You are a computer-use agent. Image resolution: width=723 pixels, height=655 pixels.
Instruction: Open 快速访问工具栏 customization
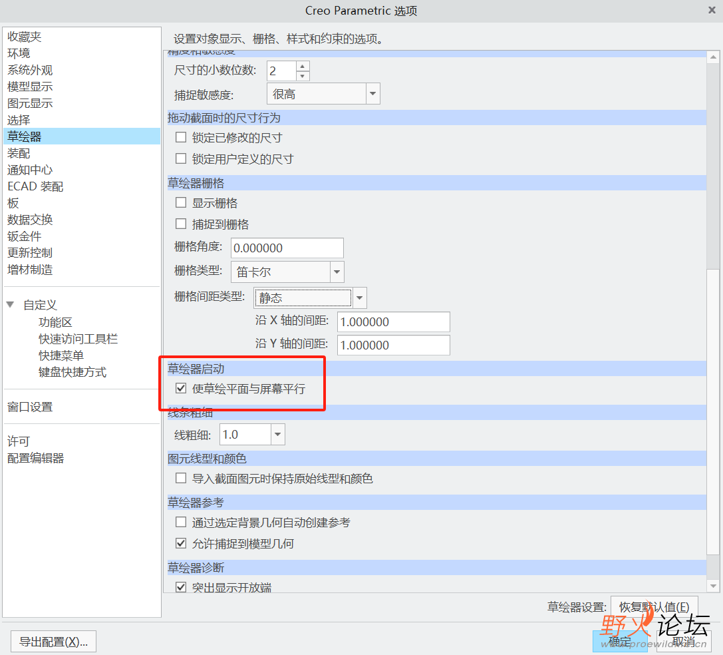pos(78,338)
